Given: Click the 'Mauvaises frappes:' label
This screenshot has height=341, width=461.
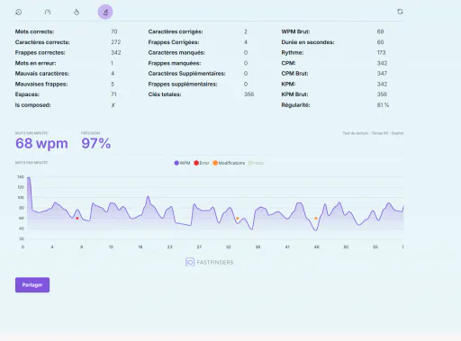Looking at the screenshot, I should [41, 84].
